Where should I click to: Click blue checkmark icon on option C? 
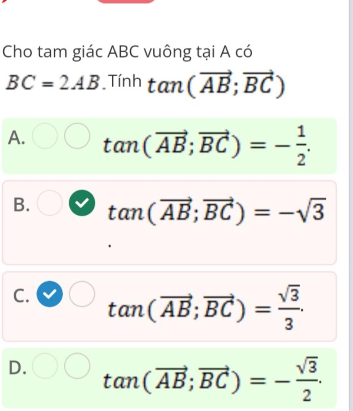click(50, 294)
